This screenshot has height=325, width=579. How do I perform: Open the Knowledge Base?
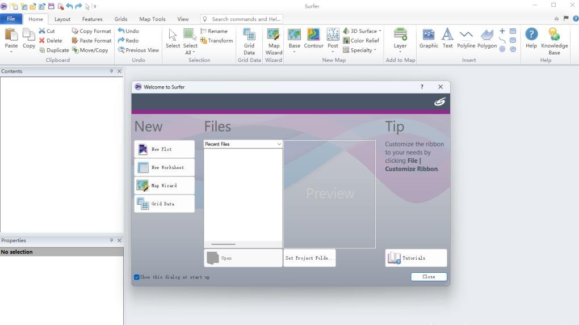click(x=554, y=41)
